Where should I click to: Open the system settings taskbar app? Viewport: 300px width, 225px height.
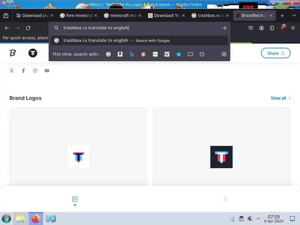point(51,219)
